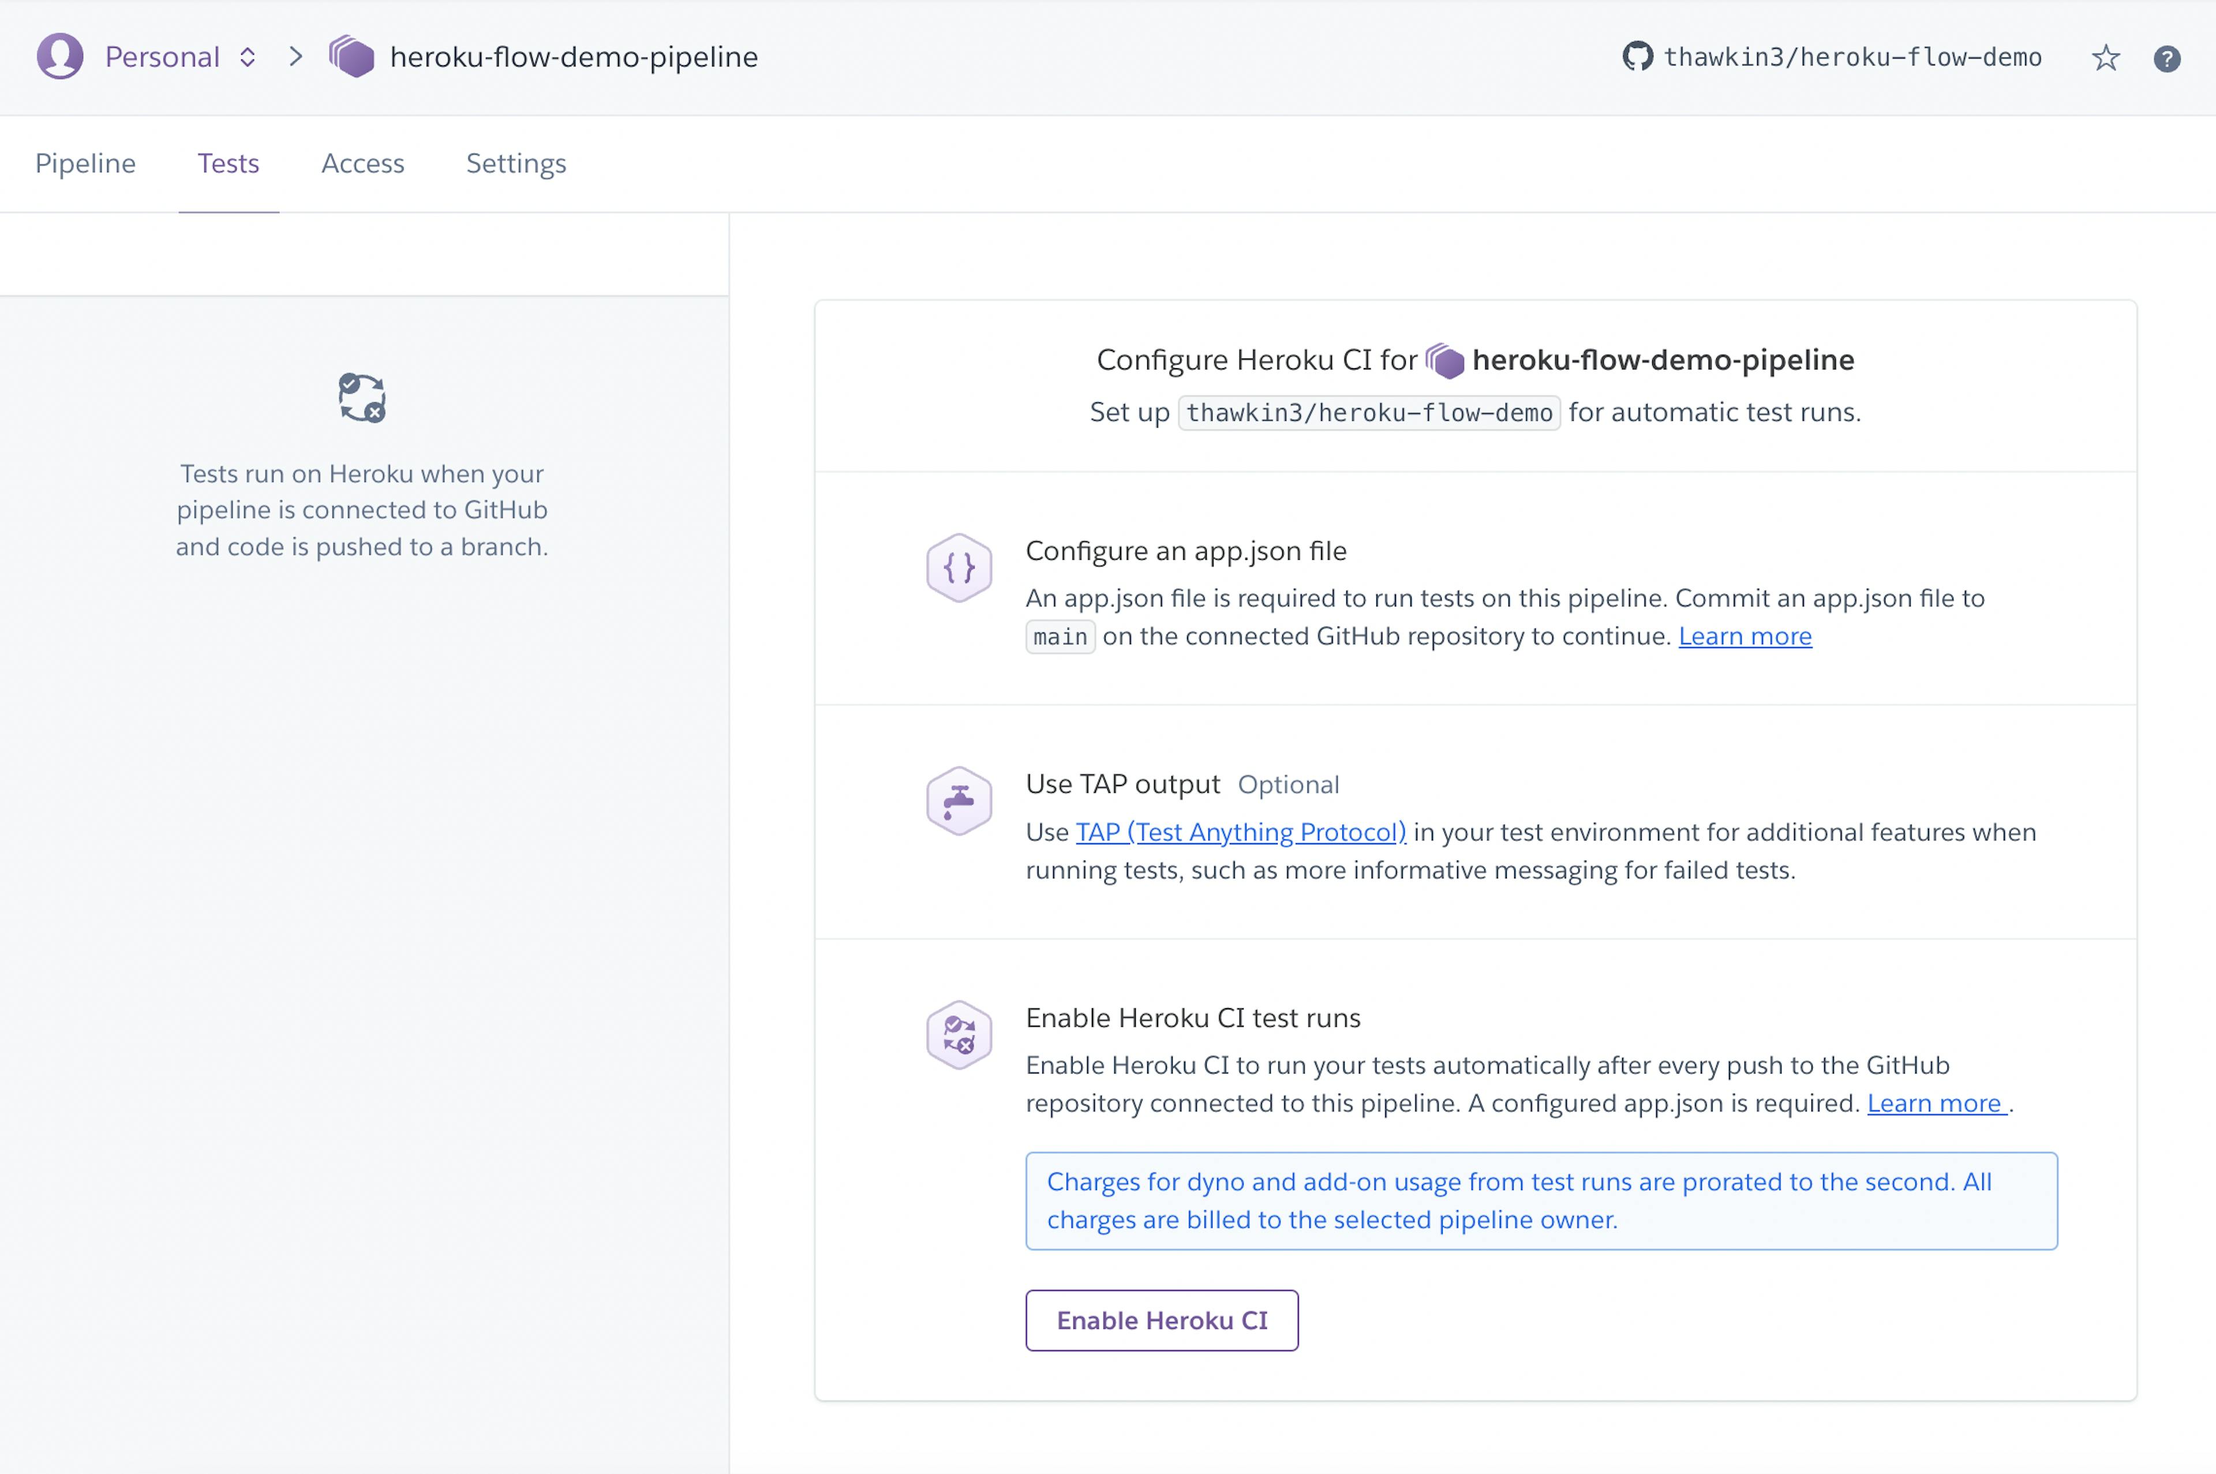Image resolution: width=2216 pixels, height=1474 pixels.
Task: Click the test runs cycle icon in sidebar
Action: pyautogui.click(x=362, y=398)
